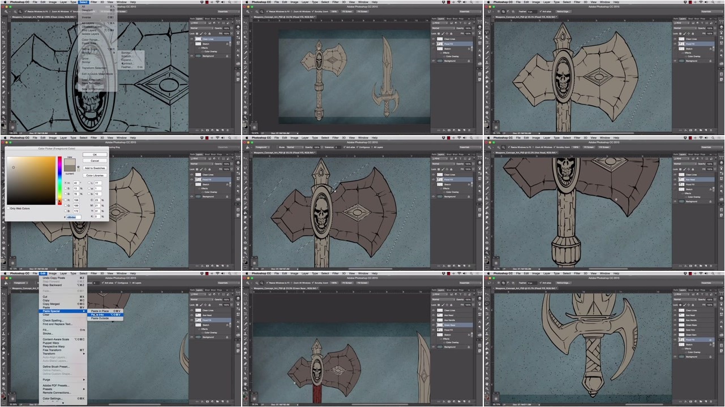Add a layer mask in the Gold Trim frame
Viewport: 725px width, 407px height.
(x=690, y=401)
